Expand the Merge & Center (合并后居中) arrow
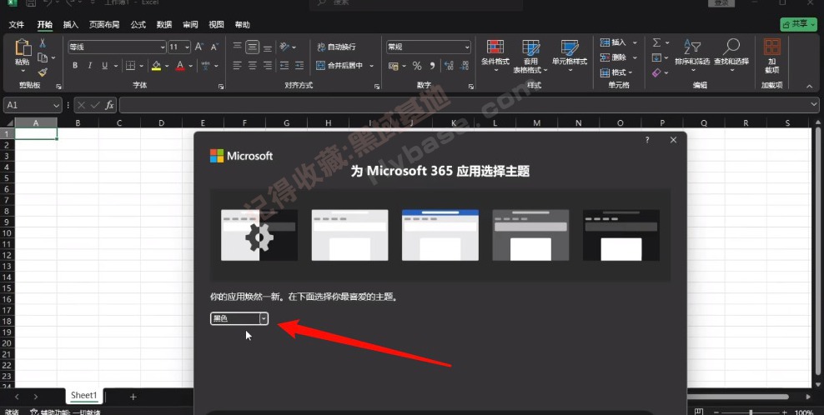Viewport: 824px width, 415px height. pos(371,66)
